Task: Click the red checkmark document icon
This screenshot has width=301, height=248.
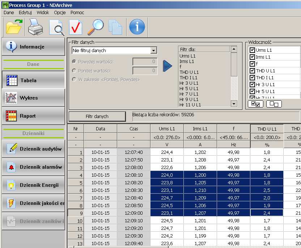Action: click(76, 27)
